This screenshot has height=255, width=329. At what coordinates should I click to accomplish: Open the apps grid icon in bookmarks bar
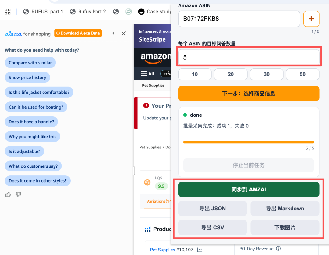pyautogui.click(x=8, y=12)
